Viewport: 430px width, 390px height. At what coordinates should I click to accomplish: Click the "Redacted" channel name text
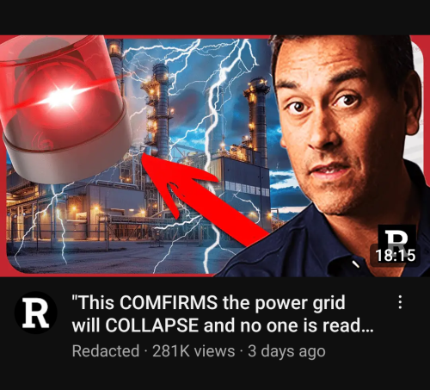click(106, 350)
